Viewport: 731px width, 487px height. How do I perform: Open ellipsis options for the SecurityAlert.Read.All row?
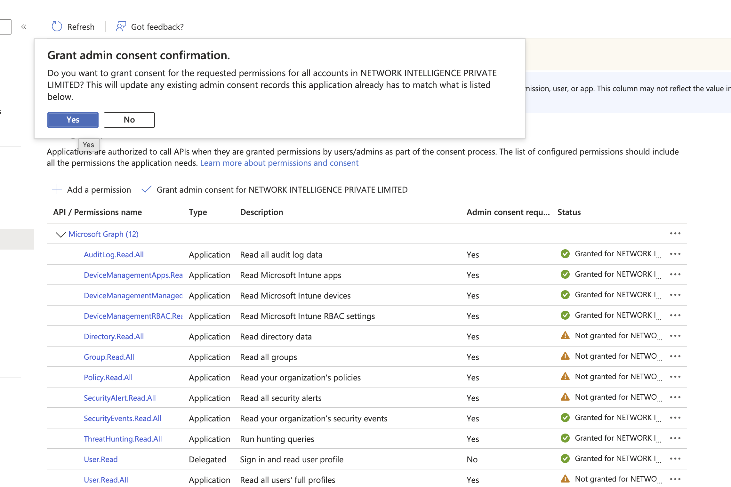[x=675, y=397]
